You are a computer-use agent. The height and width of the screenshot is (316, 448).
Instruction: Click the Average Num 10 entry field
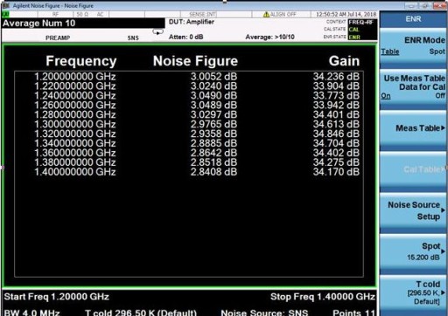pos(83,24)
